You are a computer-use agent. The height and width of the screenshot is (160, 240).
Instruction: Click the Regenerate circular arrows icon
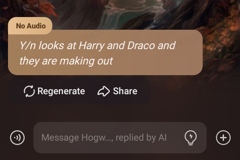(x=29, y=91)
